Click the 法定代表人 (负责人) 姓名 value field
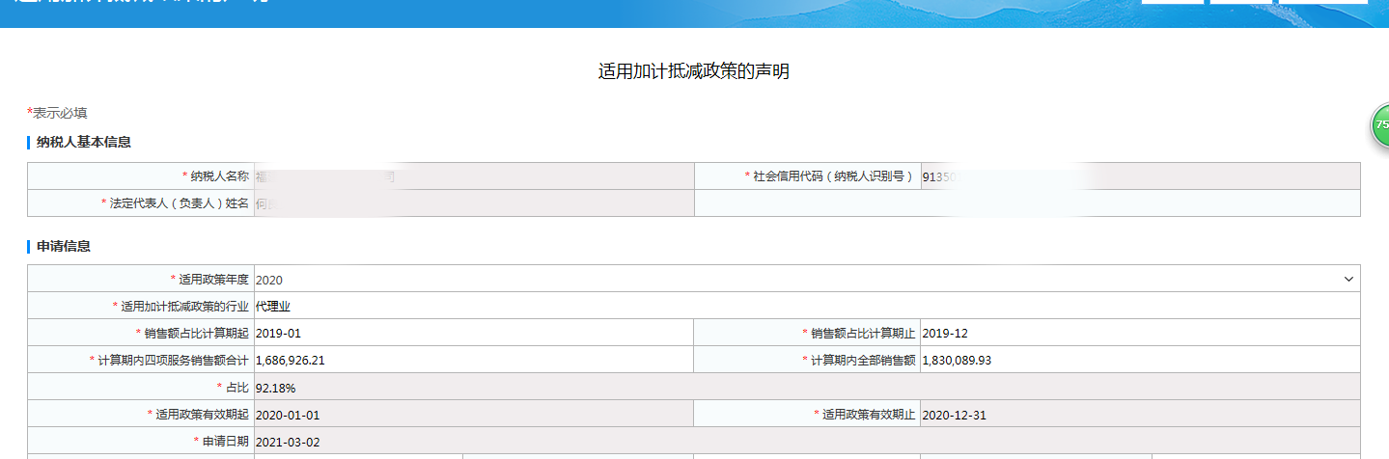 pyautogui.click(x=473, y=203)
